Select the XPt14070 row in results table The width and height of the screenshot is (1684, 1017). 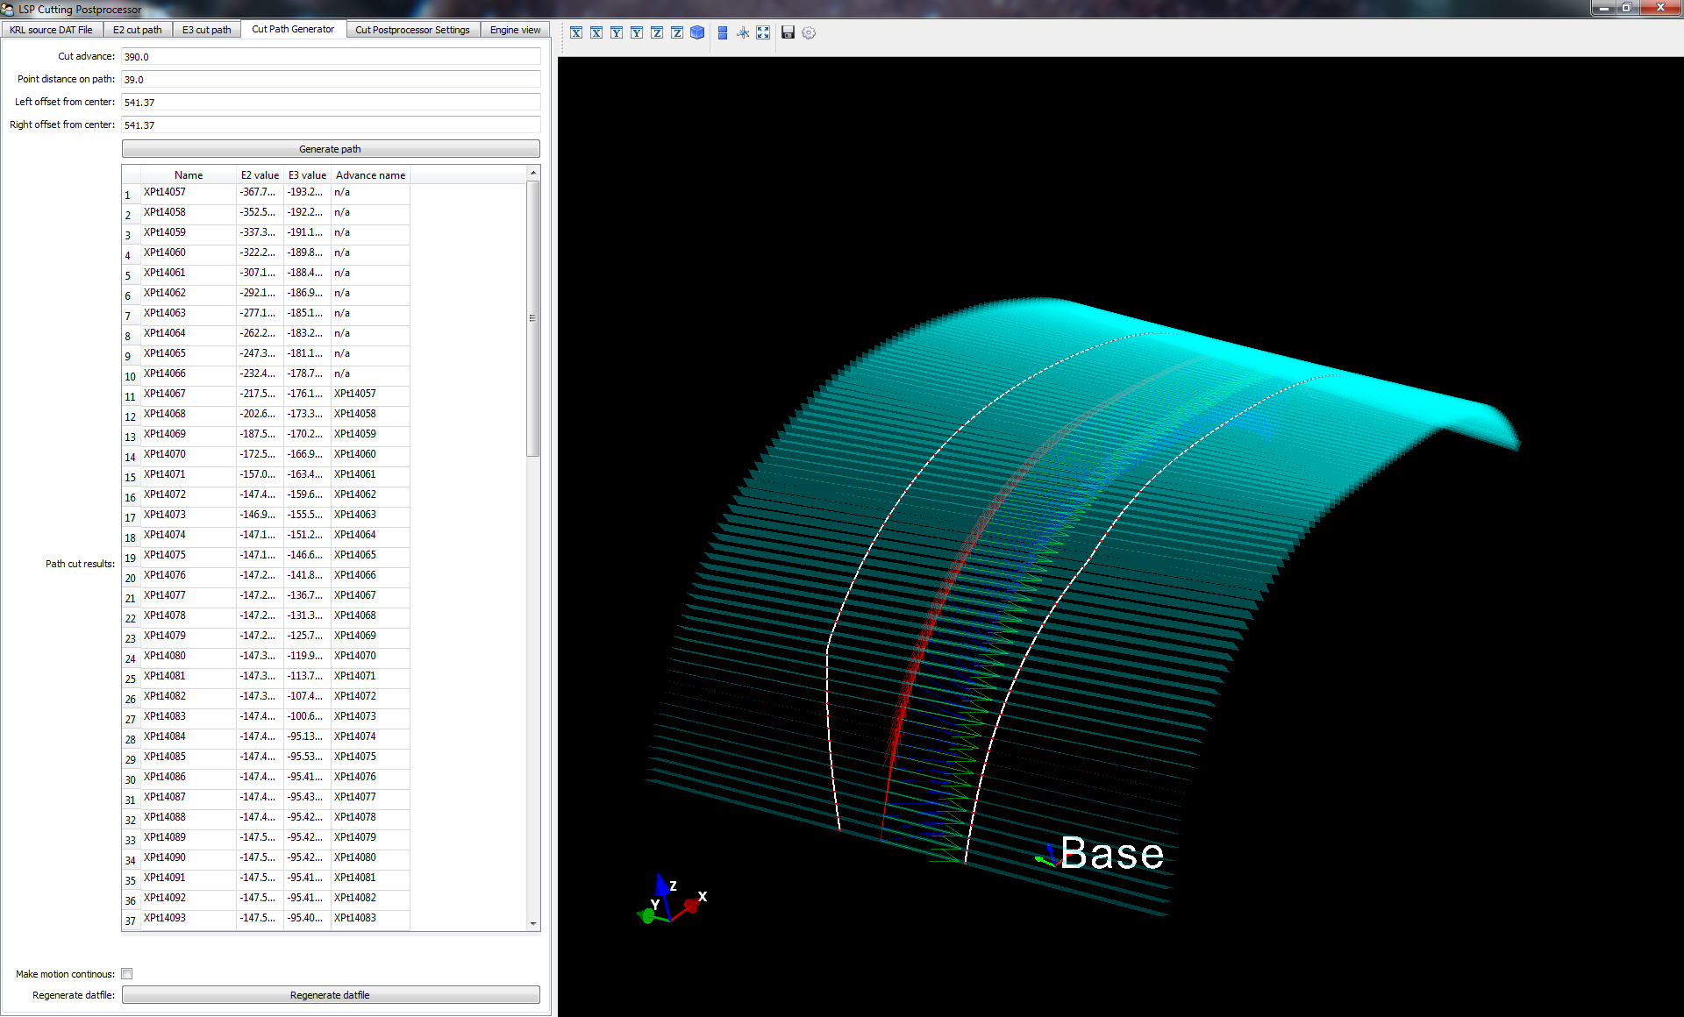pos(165,454)
